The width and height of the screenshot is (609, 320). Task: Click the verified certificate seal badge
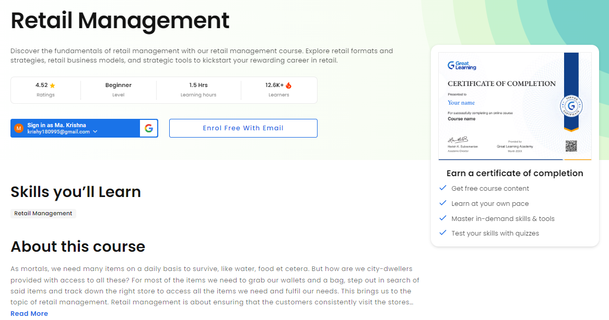point(571,106)
